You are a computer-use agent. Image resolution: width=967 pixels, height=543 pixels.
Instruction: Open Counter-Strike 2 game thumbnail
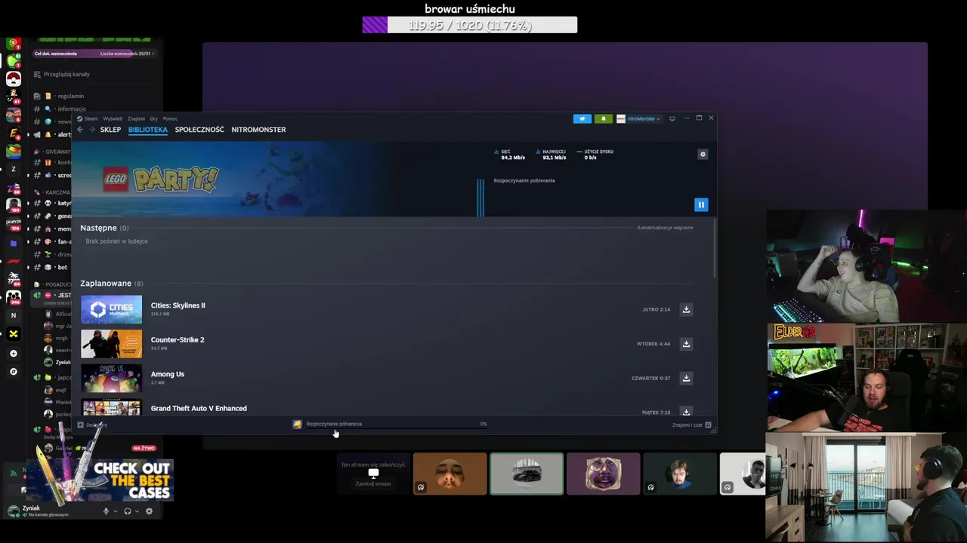click(x=111, y=343)
